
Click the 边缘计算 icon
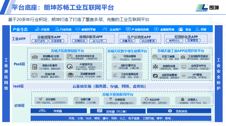click(76, 99)
